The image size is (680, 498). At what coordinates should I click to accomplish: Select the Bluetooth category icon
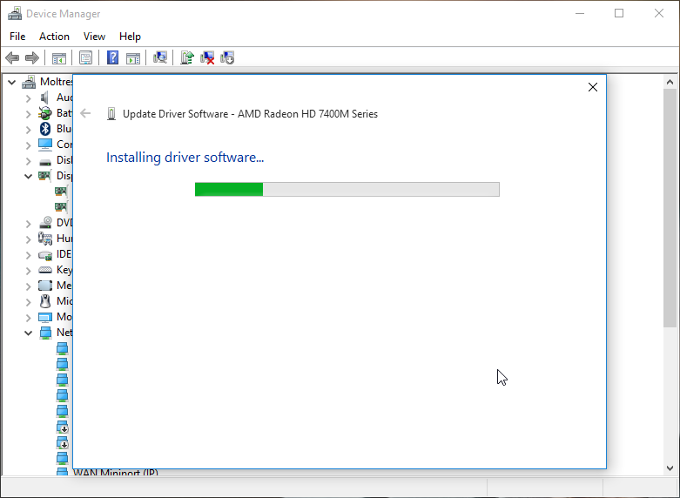tap(45, 129)
